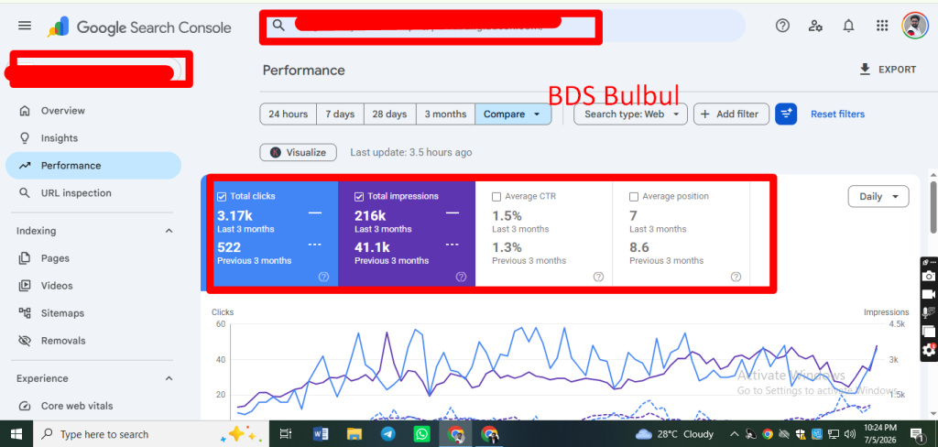938x447 pixels.
Task: Click the microphone narration icon in recorder bar
Action: pos(929,312)
